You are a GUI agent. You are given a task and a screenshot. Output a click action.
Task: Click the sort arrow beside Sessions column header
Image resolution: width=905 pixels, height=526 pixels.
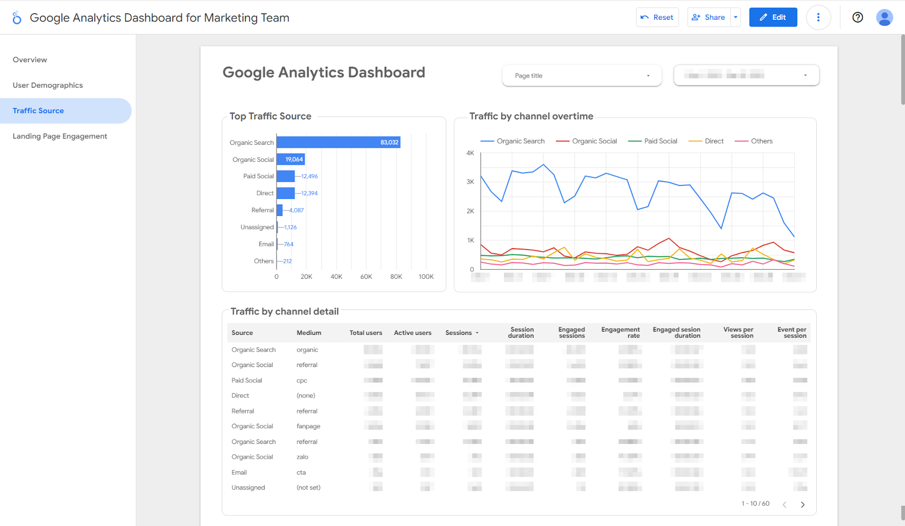[x=477, y=333]
